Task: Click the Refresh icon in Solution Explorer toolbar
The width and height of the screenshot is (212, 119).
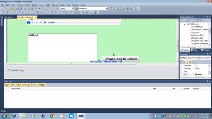Action: coord(190,20)
